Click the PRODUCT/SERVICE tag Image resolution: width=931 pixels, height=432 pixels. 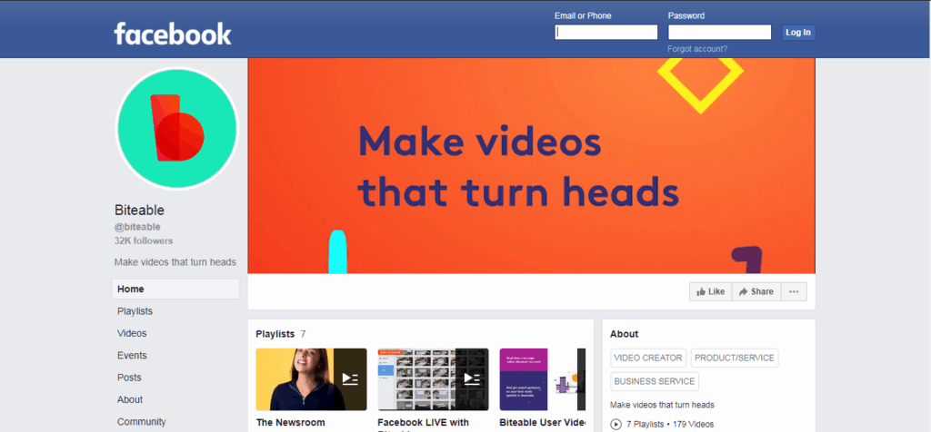735,358
